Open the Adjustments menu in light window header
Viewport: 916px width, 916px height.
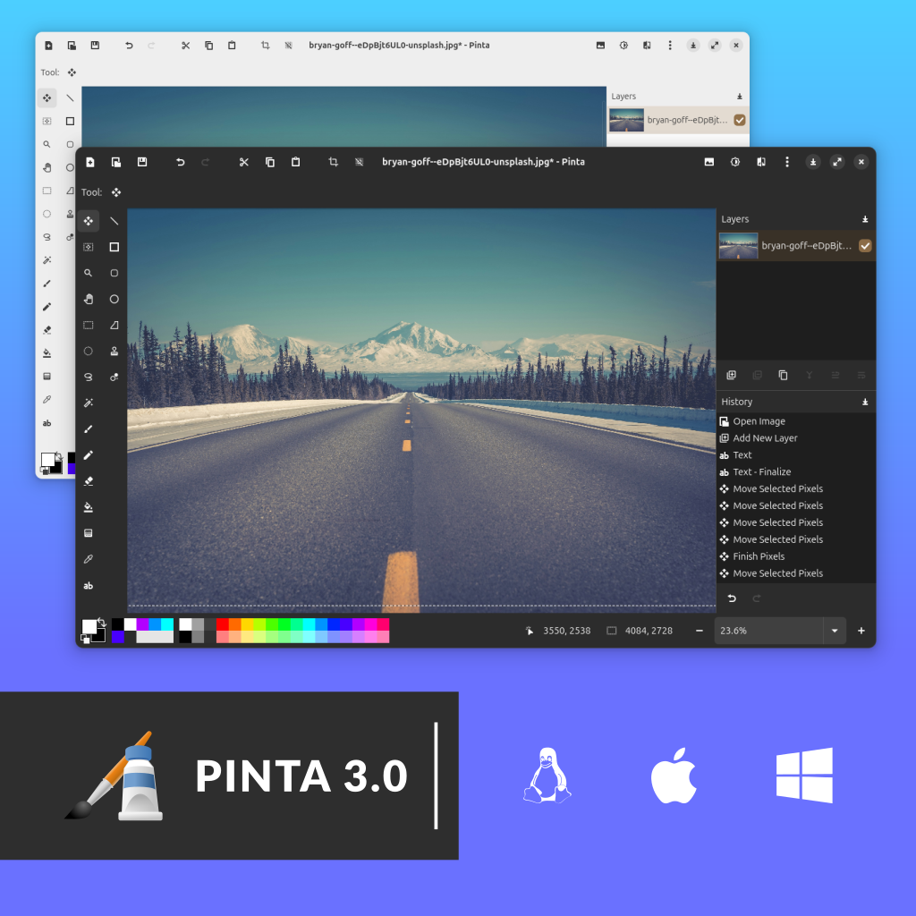623,45
